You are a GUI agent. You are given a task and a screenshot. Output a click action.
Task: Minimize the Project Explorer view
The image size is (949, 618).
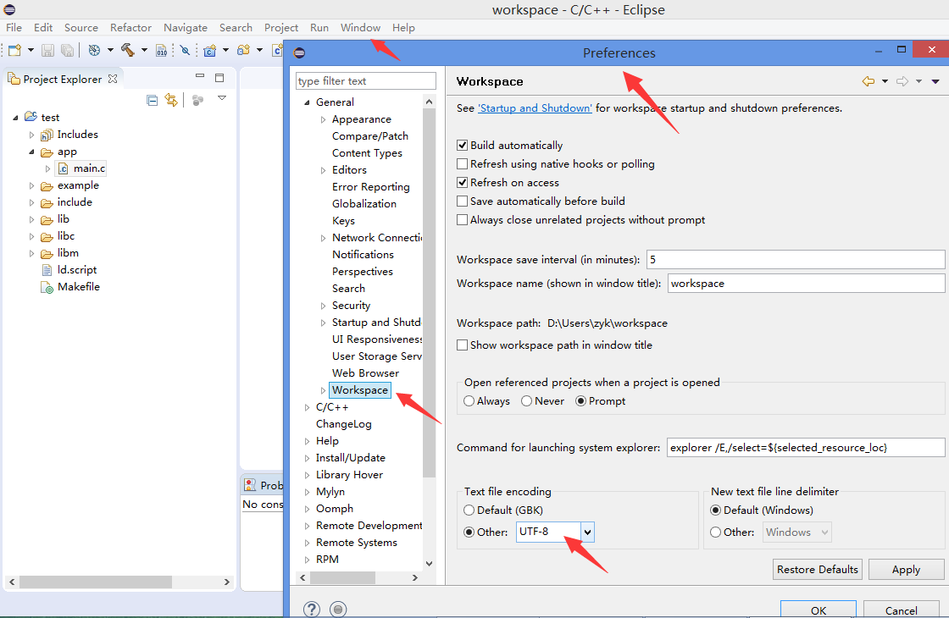(200, 76)
